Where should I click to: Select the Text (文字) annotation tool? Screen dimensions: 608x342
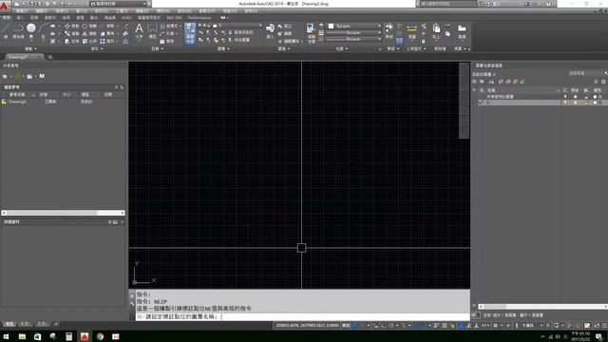coord(140,31)
